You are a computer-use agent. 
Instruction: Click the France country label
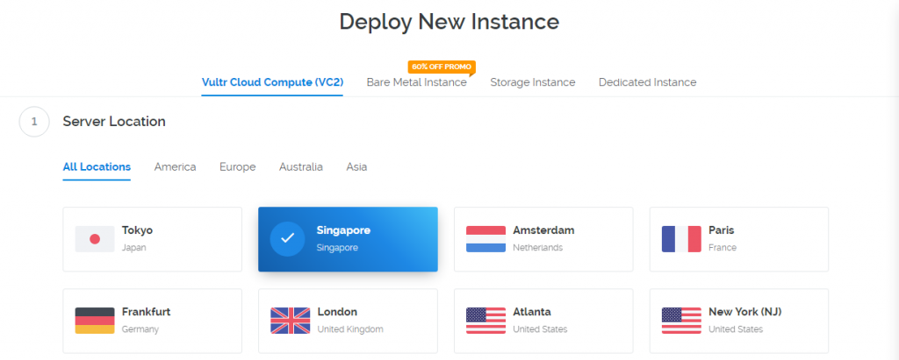(723, 248)
